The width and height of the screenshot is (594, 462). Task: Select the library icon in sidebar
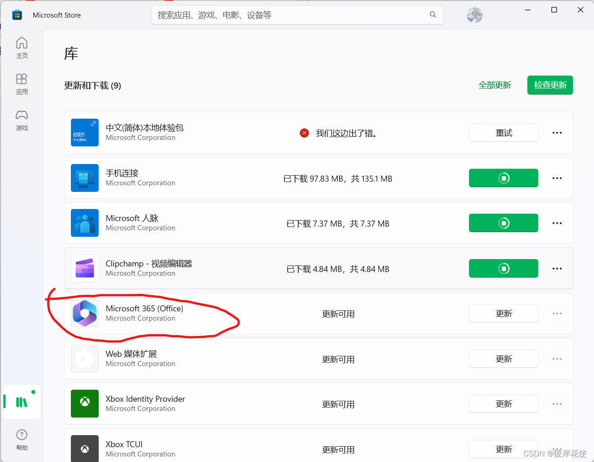click(x=22, y=402)
